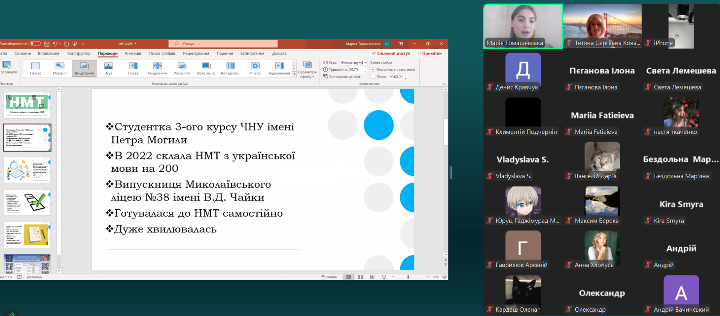Click Застосувати до всіх button
Screen dimensions: 720x316
(342, 77)
